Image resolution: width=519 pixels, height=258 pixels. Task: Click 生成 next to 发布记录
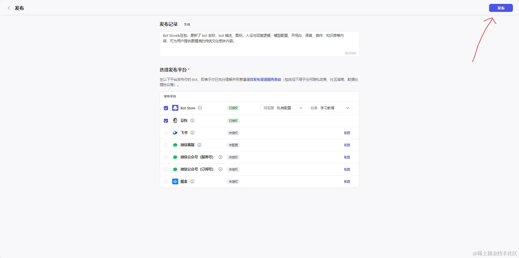click(x=187, y=24)
